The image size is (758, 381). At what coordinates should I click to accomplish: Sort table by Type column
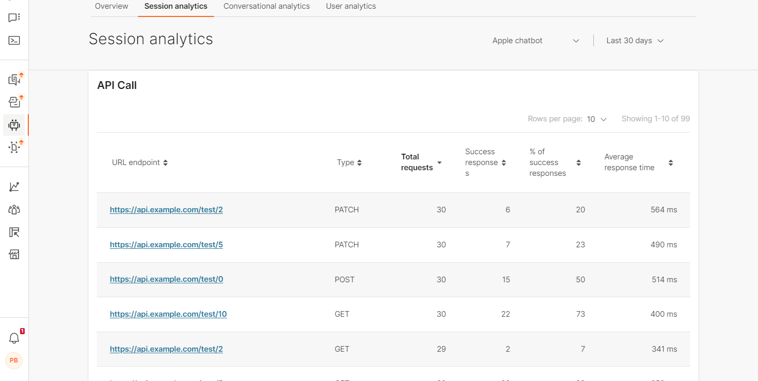[349, 162]
